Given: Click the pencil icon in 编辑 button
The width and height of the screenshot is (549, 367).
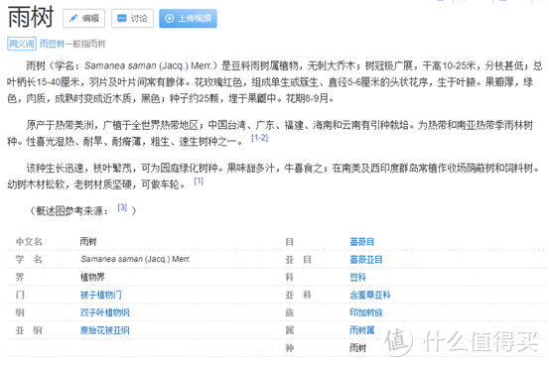Looking at the screenshot, I should tap(73, 18).
